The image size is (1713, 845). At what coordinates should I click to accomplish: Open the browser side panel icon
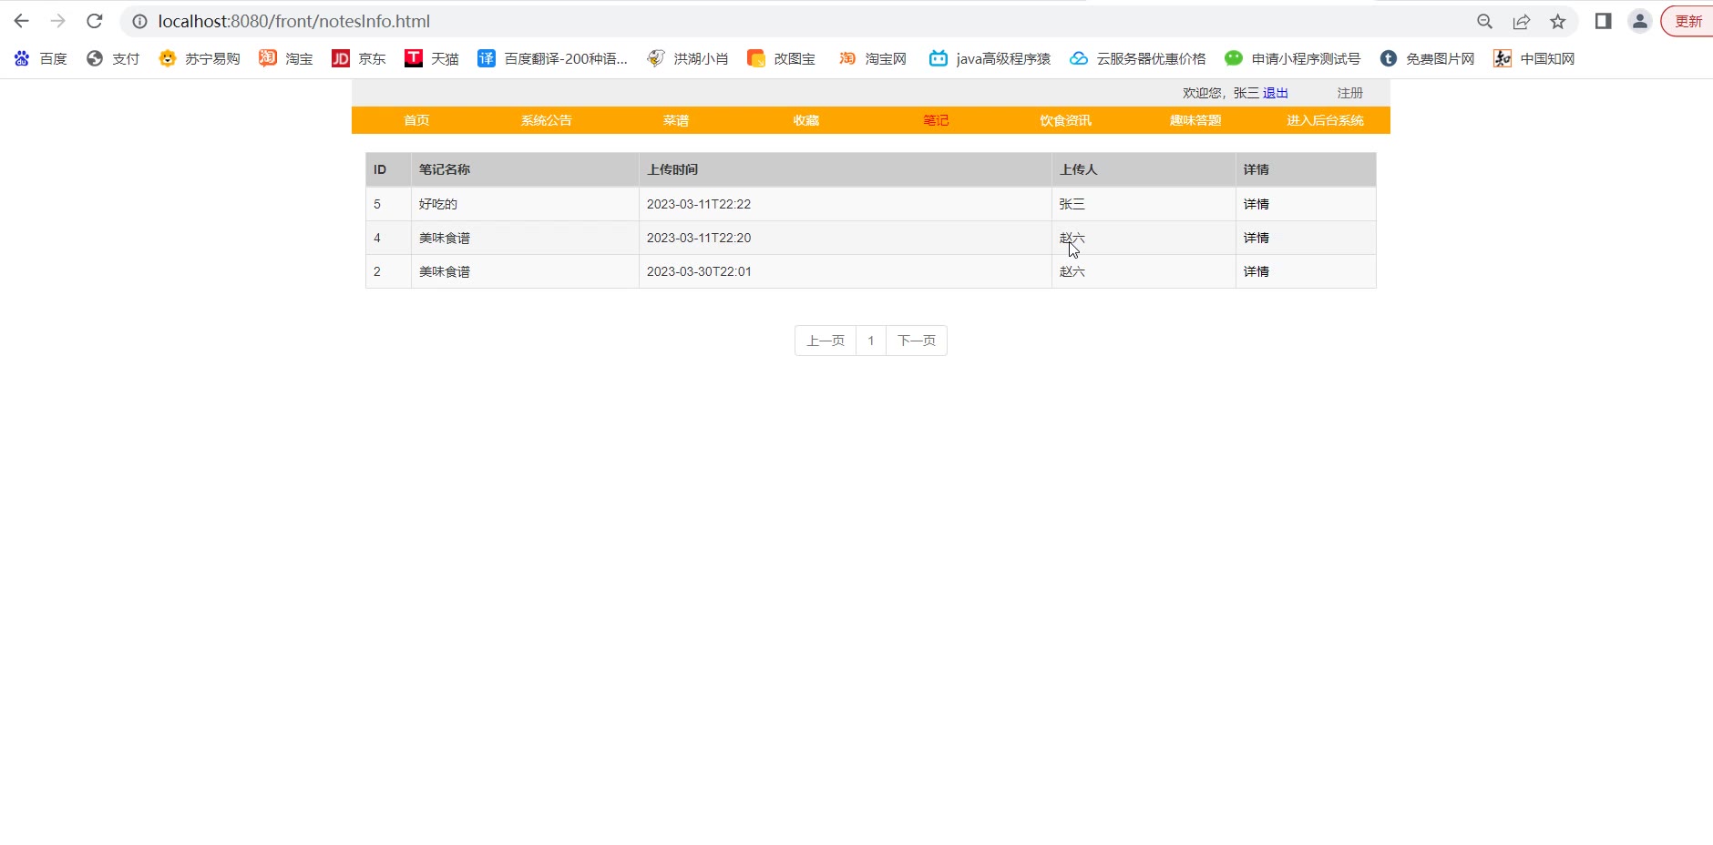click(1603, 21)
